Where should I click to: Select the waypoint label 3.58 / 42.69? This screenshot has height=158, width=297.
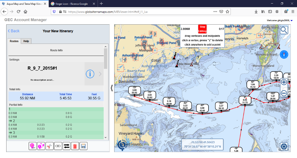pos(202,108)
